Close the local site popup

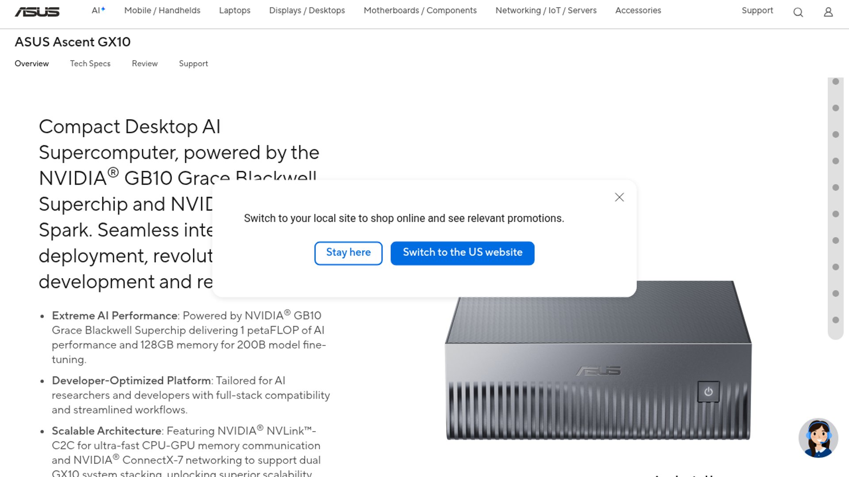coord(619,197)
